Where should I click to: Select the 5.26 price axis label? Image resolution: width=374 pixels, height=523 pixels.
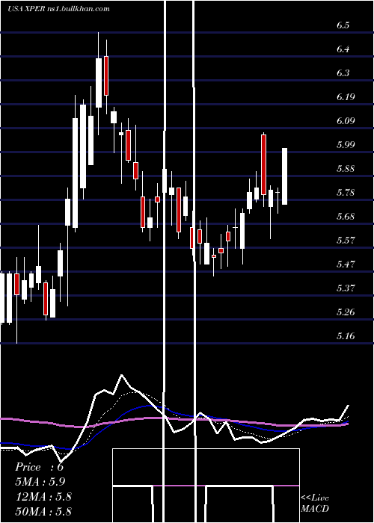coord(346,312)
